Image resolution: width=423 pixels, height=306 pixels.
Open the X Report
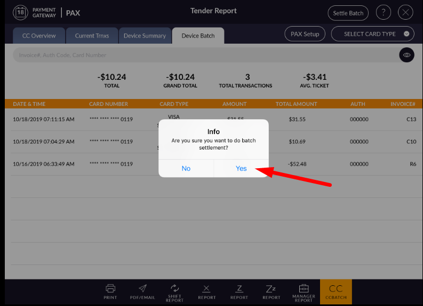coord(207,291)
